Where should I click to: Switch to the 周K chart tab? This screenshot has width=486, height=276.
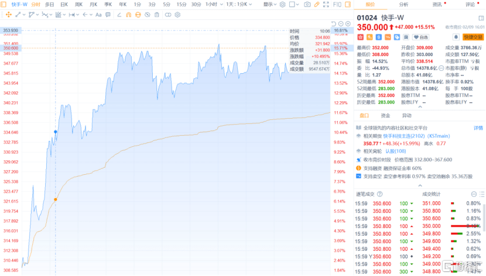[78, 4]
